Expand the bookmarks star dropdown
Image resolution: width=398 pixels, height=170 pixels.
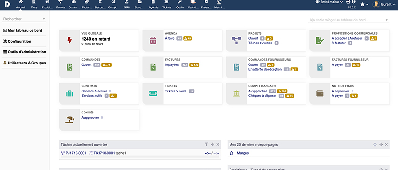tap(365, 5)
